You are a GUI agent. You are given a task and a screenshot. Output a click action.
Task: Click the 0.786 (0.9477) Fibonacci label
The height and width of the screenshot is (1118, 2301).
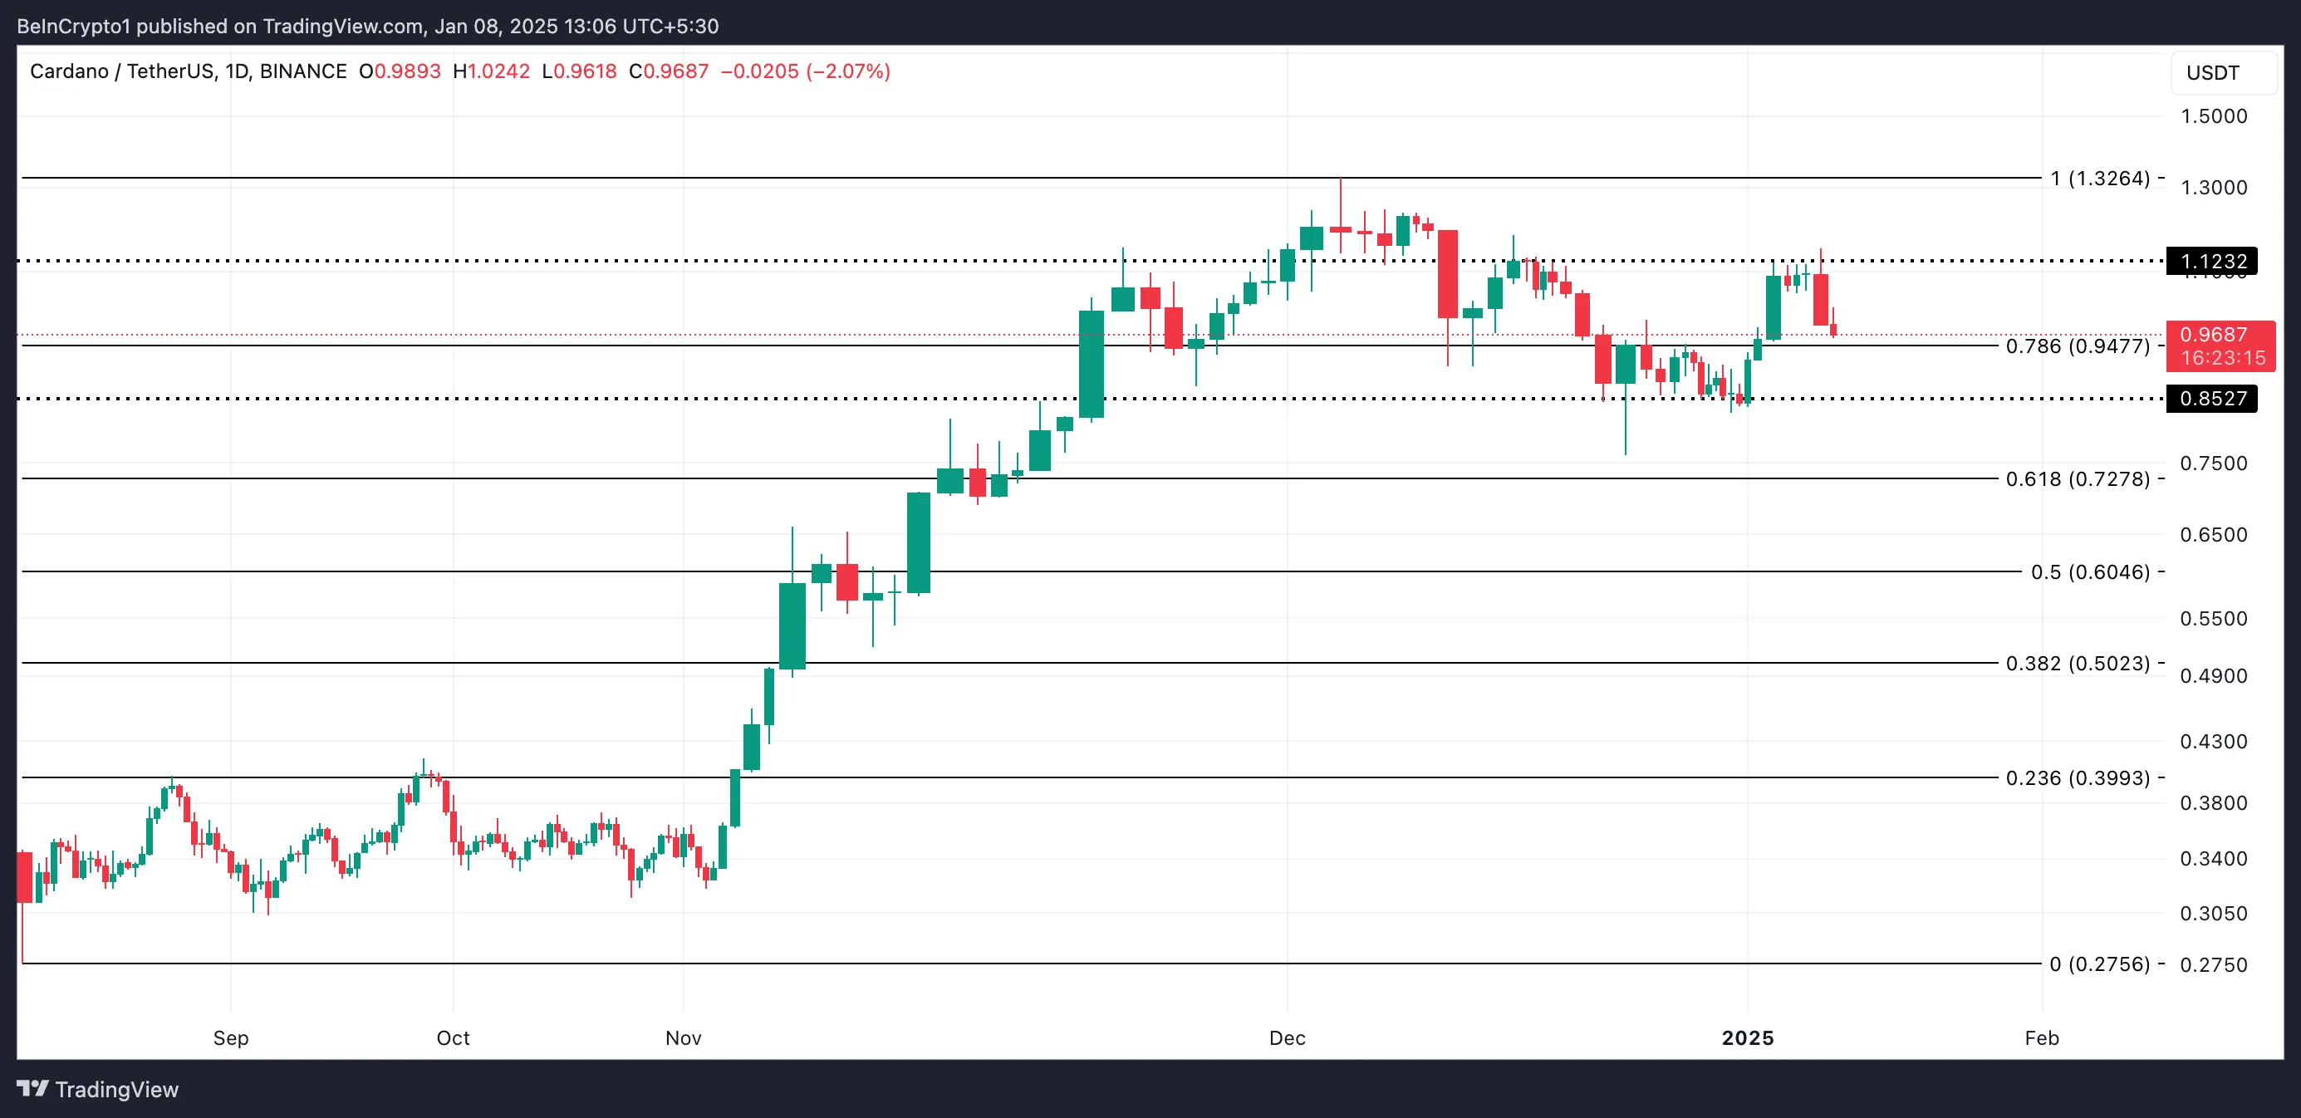click(2077, 346)
